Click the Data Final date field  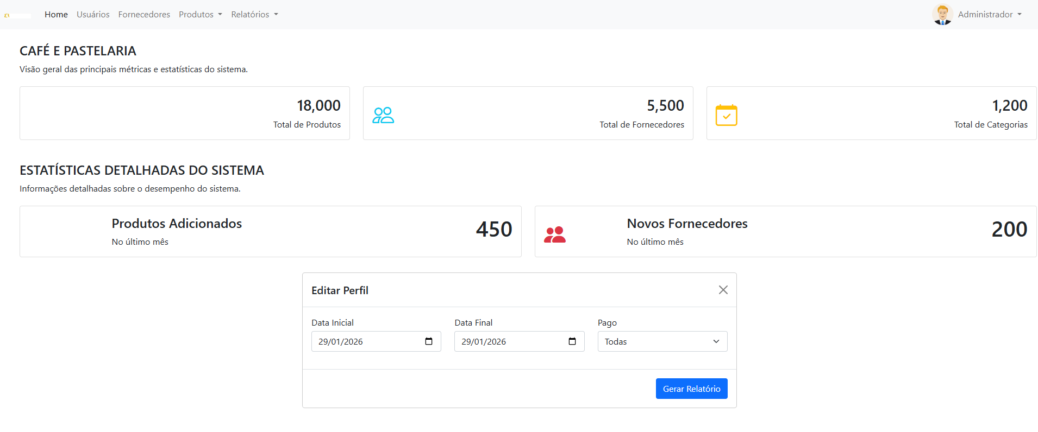[x=519, y=341]
